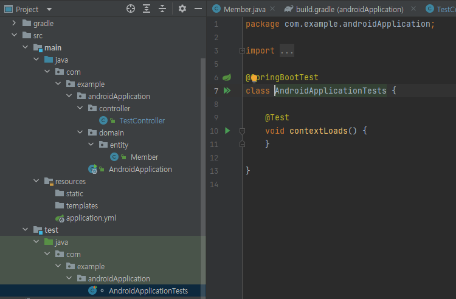Click the Member class icon in tree
This screenshot has height=299, width=456.
114,157
